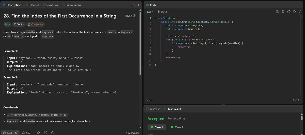Viewport: 305px width, 135px height.
Task: Open the Solutions tab
Action: (x=50, y=5)
